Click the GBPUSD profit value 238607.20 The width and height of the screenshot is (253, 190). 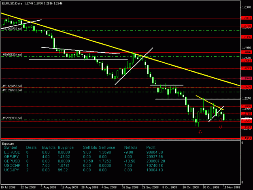pyautogui.click(x=156, y=161)
